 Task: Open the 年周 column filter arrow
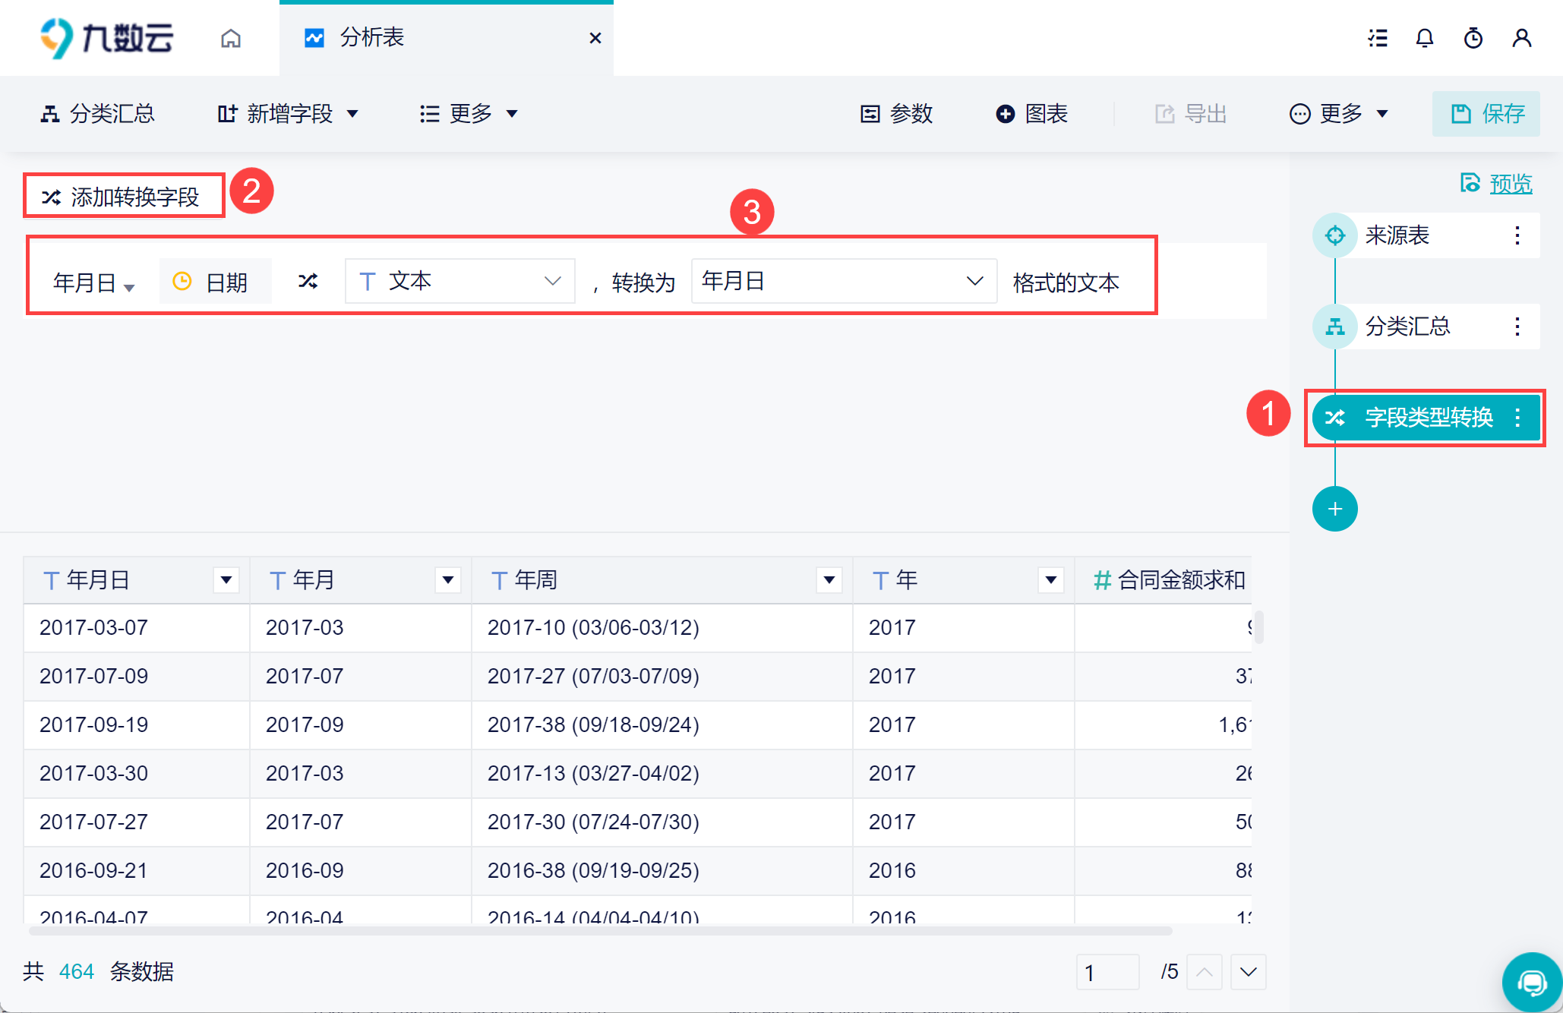coord(829,580)
